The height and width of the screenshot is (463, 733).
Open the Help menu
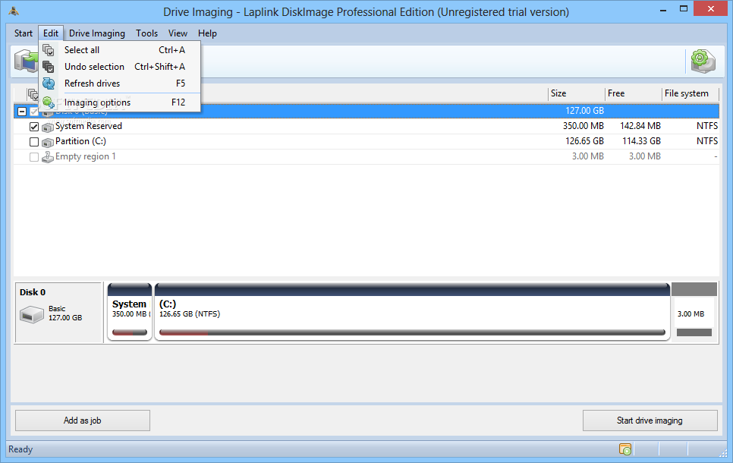[x=207, y=33]
